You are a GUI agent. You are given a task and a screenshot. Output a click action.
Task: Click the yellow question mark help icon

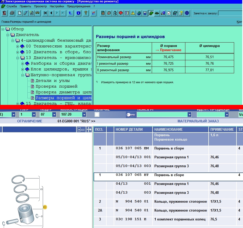[x=85, y=13]
